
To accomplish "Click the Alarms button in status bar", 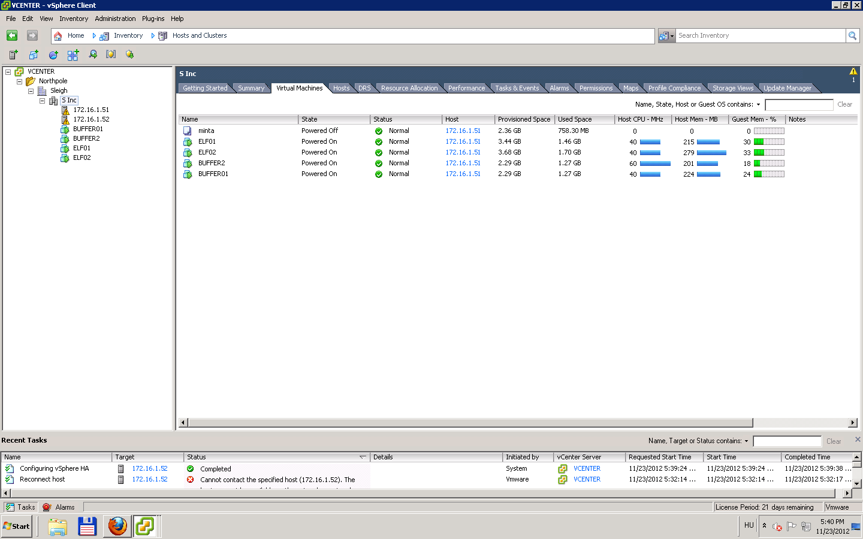I will pyautogui.click(x=59, y=507).
